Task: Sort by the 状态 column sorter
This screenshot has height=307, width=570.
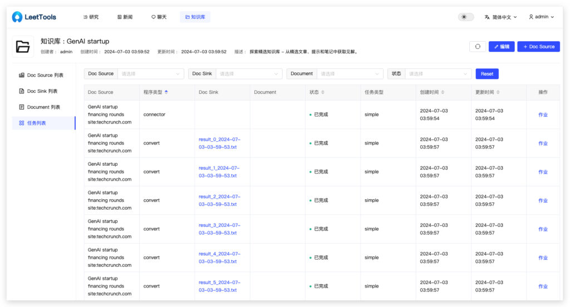Action: click(x=323, y=92)
